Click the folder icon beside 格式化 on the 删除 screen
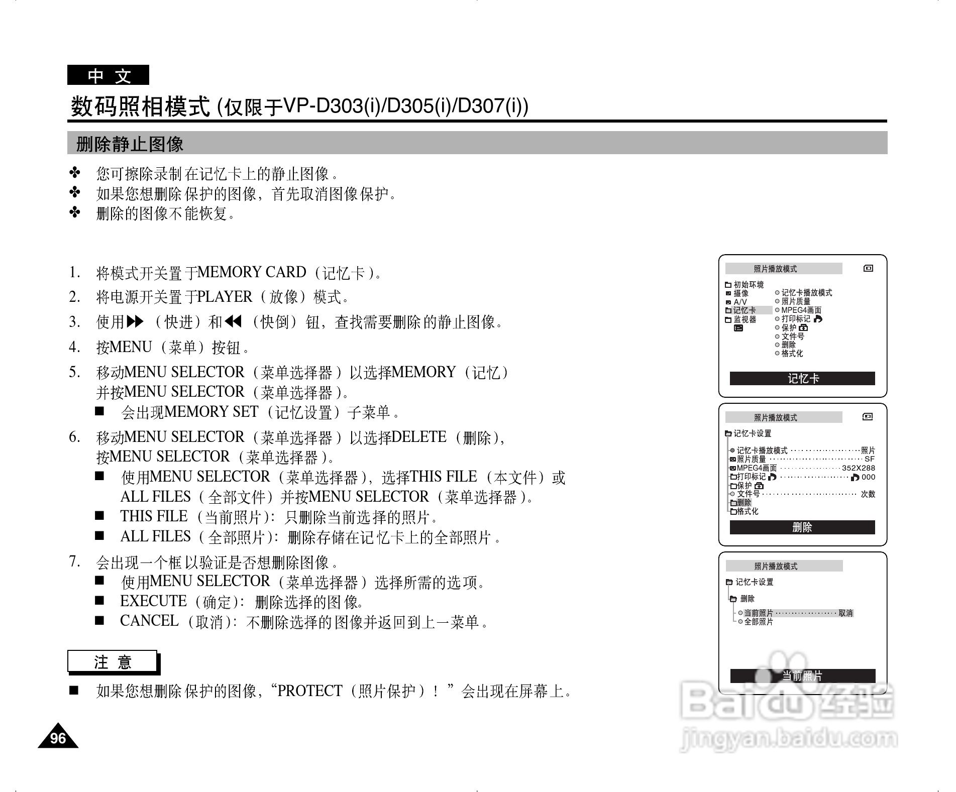The width and height of the screenshot is (956, 792). 733,512
